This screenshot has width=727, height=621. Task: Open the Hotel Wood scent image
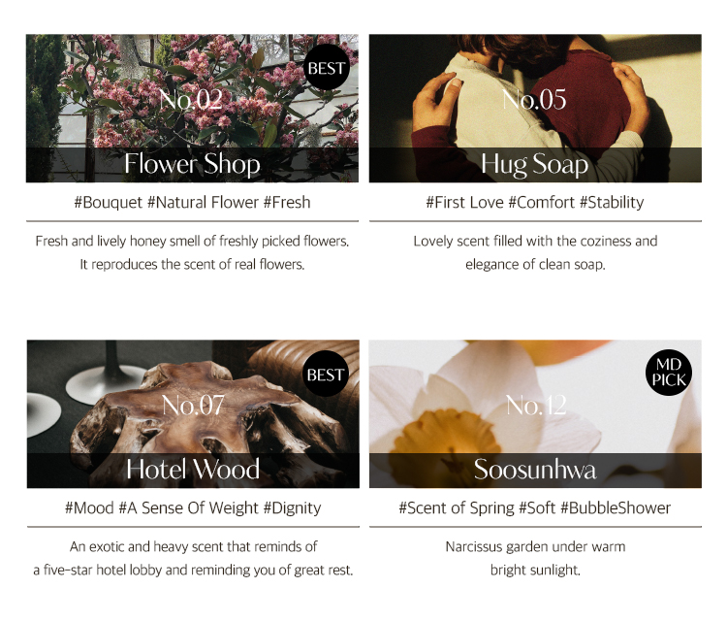tap(193, 414)
